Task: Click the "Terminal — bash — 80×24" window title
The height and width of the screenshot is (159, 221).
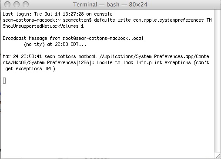Action: pyautogui.click(x=110, y=4)
